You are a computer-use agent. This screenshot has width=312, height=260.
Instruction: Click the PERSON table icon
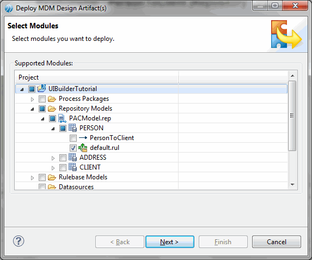pyautogui.click(x=72, y=128)
